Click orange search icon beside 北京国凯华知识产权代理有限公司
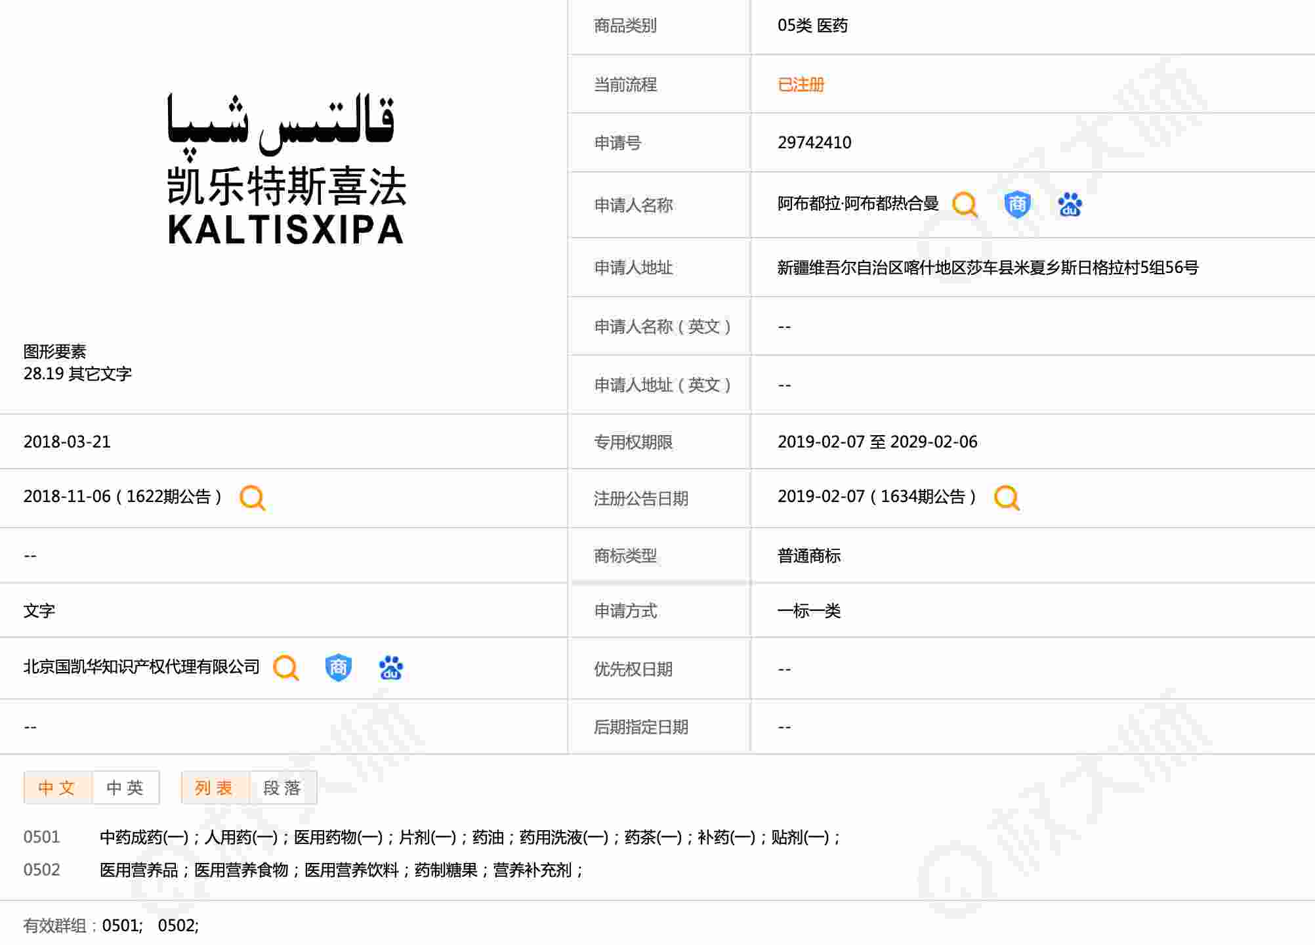This screenshot has height=945, width=1315. [286, 668]
